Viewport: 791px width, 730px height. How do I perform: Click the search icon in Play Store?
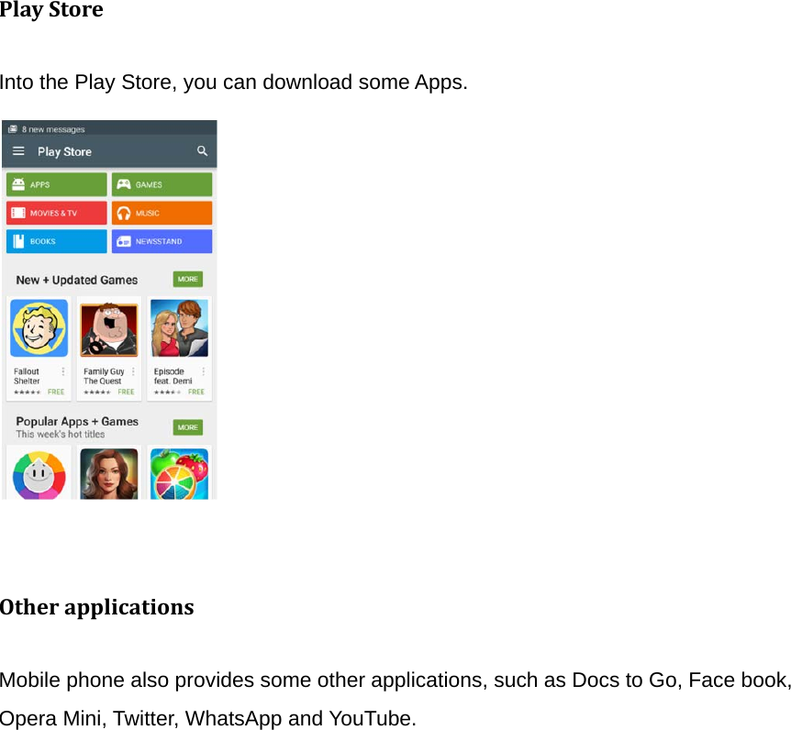[202, 151]
